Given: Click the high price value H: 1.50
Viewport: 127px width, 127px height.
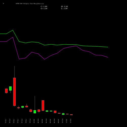Looking at the screenshot, I should pos(64,7).
